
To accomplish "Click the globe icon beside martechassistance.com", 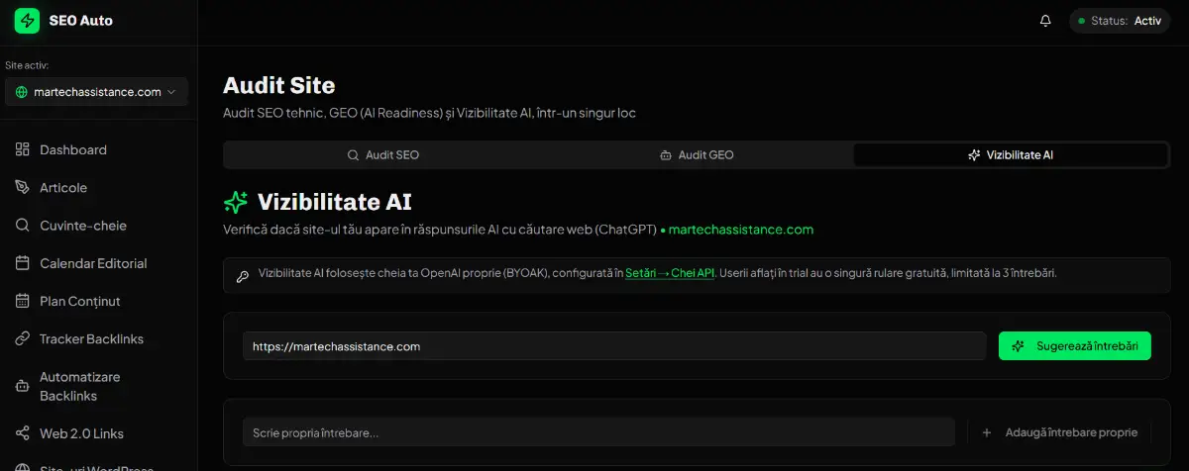I will click(22, 92).
